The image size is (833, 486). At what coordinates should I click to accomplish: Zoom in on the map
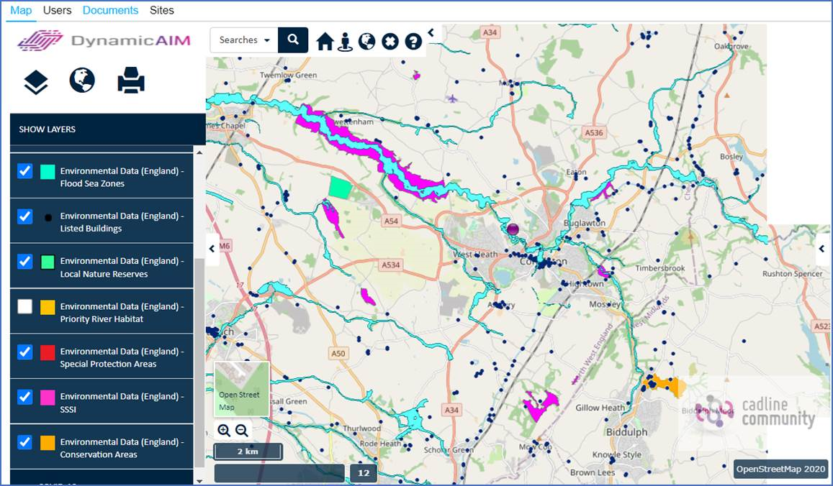[224, 431]
